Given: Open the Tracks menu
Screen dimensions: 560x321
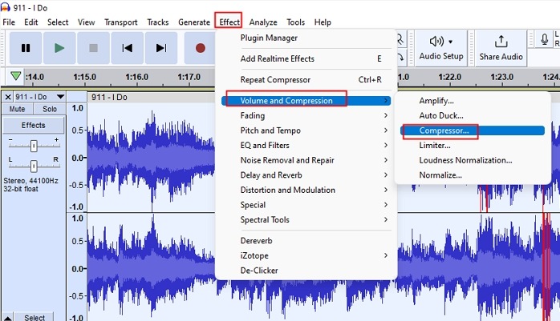Looking at the screenshot, I should click(x=158, y=22).
